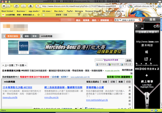Open the www.nutritionlabel.gov.hk link

click(97, 100)
